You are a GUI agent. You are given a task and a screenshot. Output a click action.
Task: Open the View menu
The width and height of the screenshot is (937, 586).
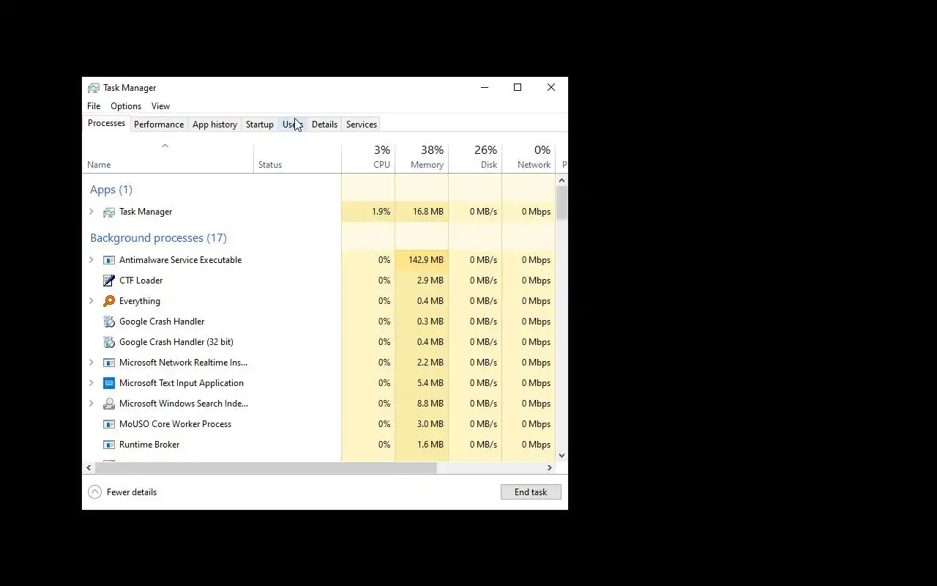(160, 106)
